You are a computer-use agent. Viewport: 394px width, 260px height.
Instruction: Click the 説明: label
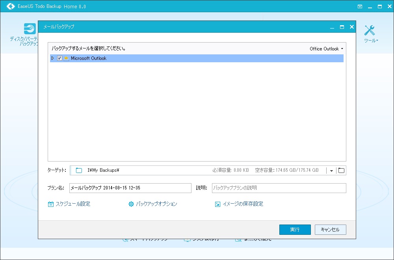click(x=201, y=188)
